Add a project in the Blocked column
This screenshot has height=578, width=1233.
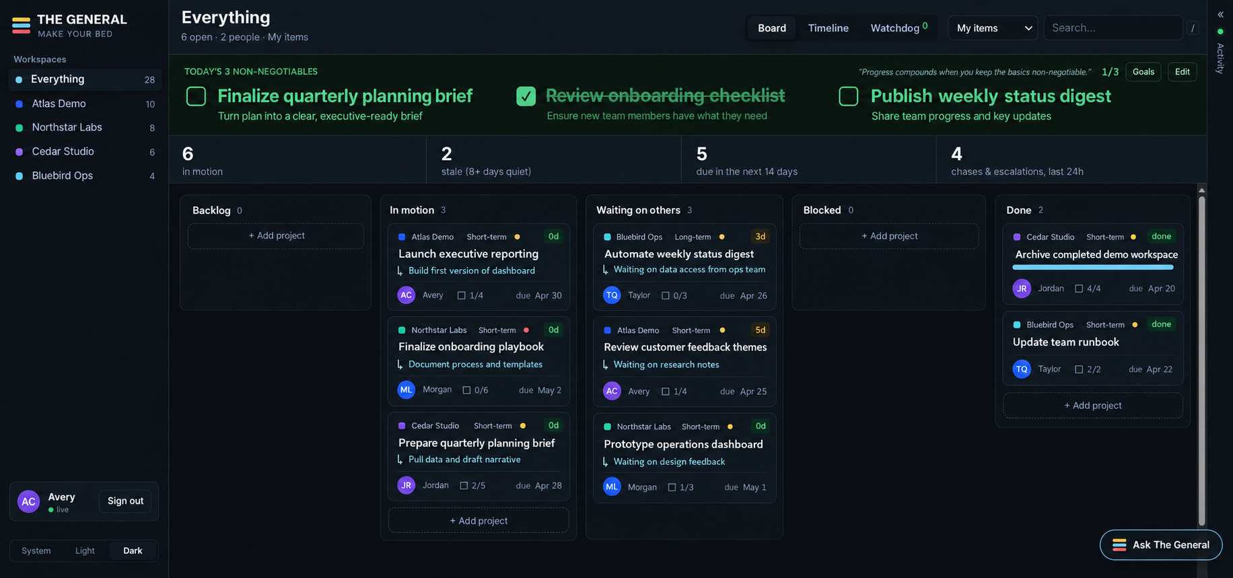(x=889, y=236)
